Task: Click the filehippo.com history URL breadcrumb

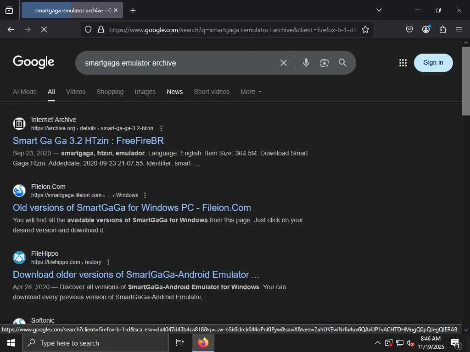Action: [66, 262]
